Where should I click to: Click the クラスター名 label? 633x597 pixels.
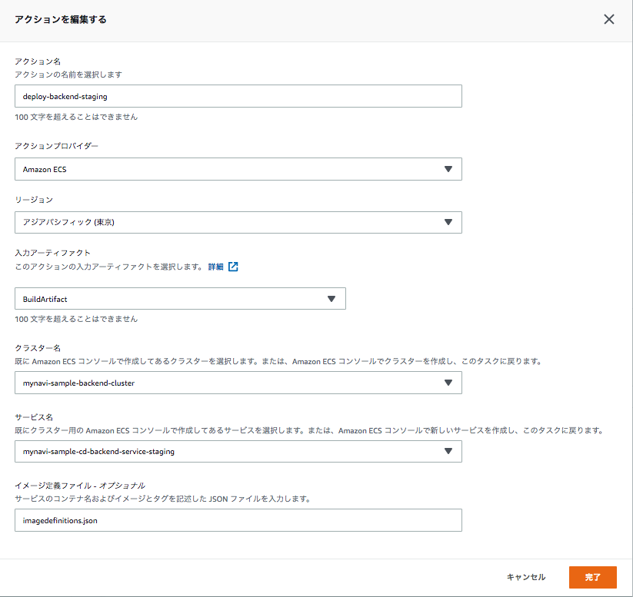coord(38,348)
